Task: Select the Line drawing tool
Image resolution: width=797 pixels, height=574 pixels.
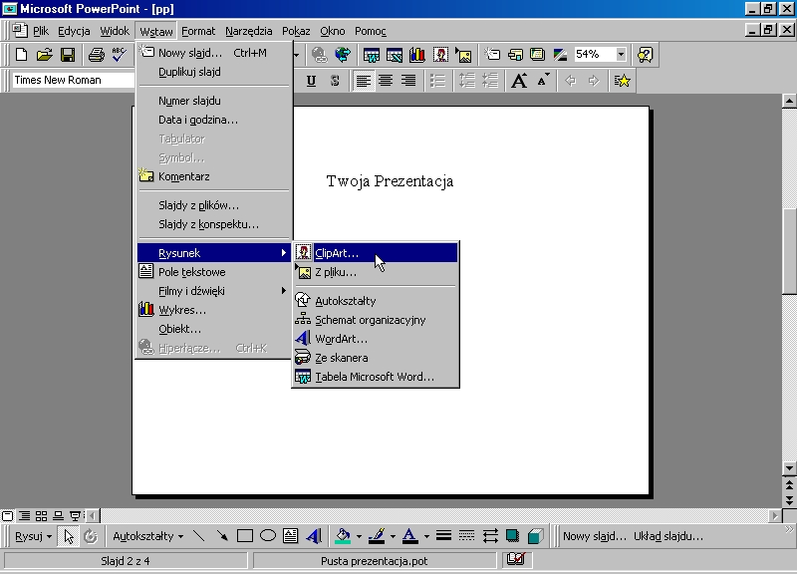Action: click(x=198, y=536)
